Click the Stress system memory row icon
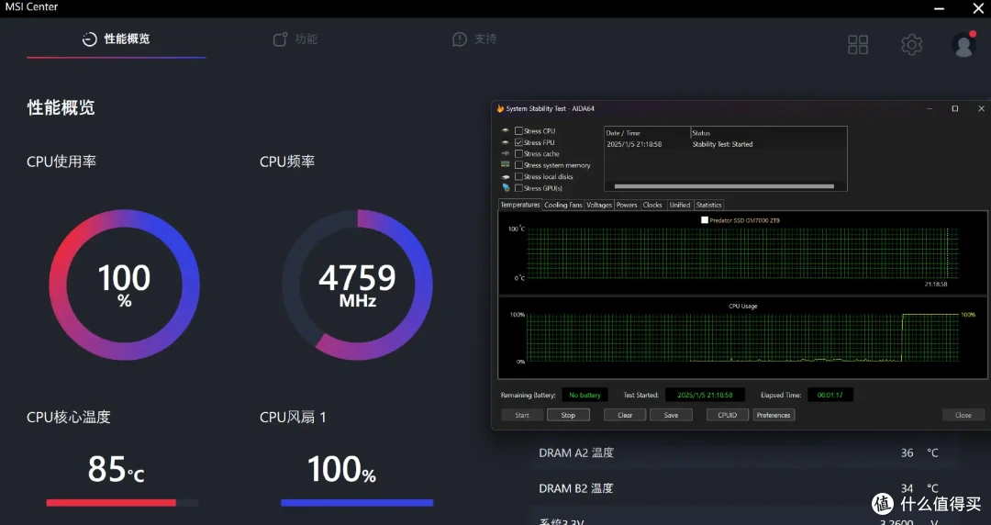This screenshot has width=991, height=525. pos(505,165)
